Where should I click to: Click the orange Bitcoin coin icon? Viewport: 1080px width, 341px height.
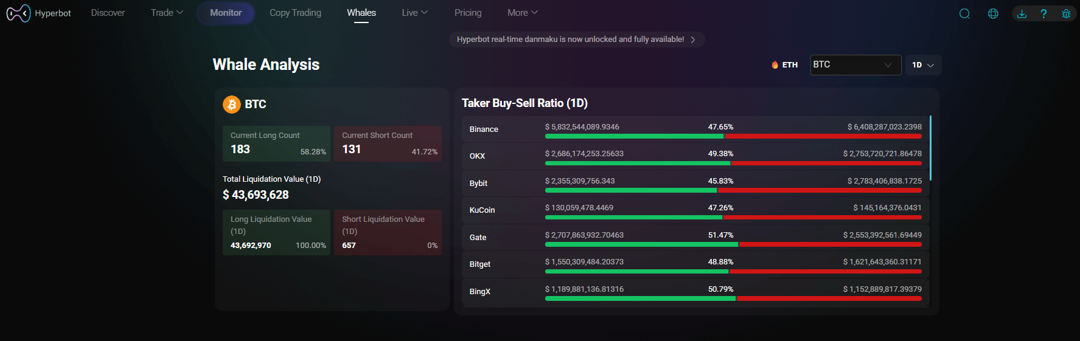[231, 105]
